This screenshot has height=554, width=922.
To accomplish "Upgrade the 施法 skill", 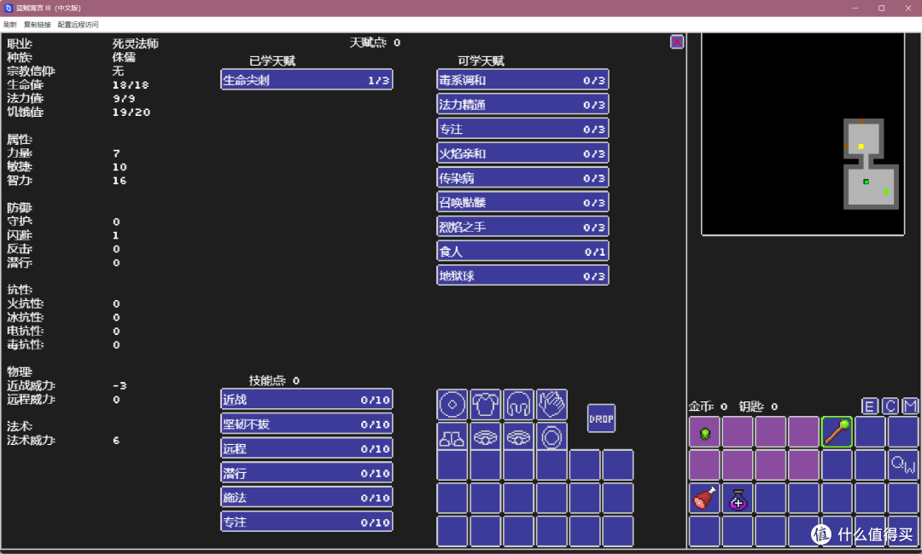I will point(306,498).
